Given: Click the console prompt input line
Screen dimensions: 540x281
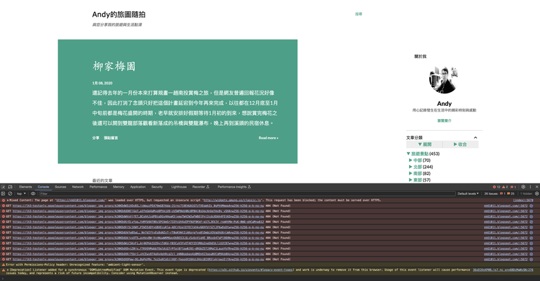Looking at the screenshot, I should tap(270, 278).
